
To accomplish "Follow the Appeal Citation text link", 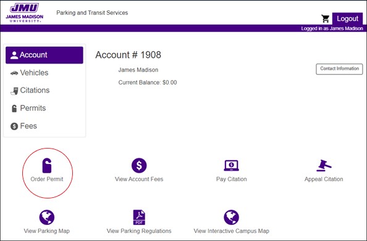I will coord(324,179).
